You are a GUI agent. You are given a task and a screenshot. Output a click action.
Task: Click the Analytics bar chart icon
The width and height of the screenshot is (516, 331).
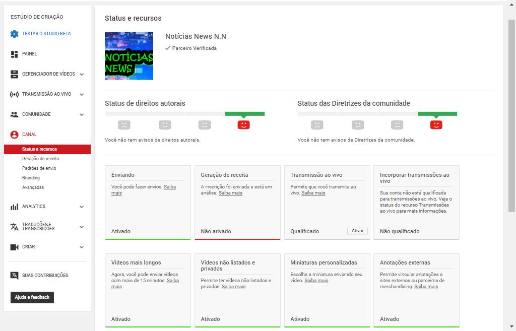pos(14,207)
